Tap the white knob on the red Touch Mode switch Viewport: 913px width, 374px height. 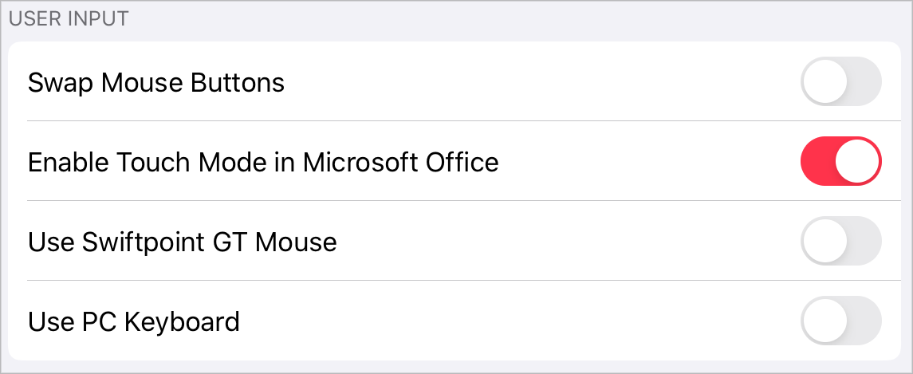coord(857,161)
